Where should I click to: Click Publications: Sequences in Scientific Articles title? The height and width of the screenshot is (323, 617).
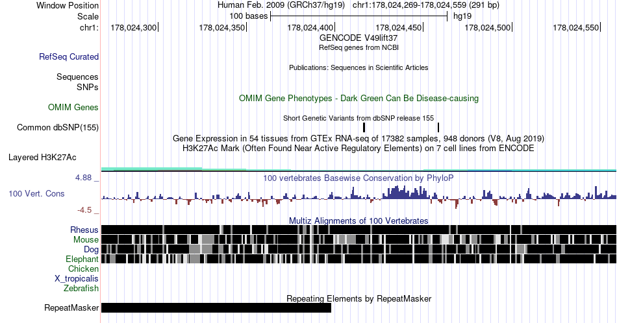[x=359, y=67]
